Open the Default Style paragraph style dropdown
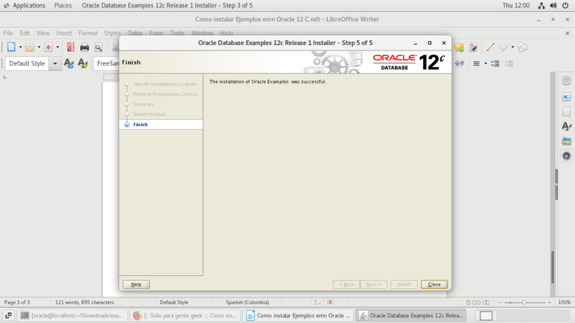 click(55, 63)
